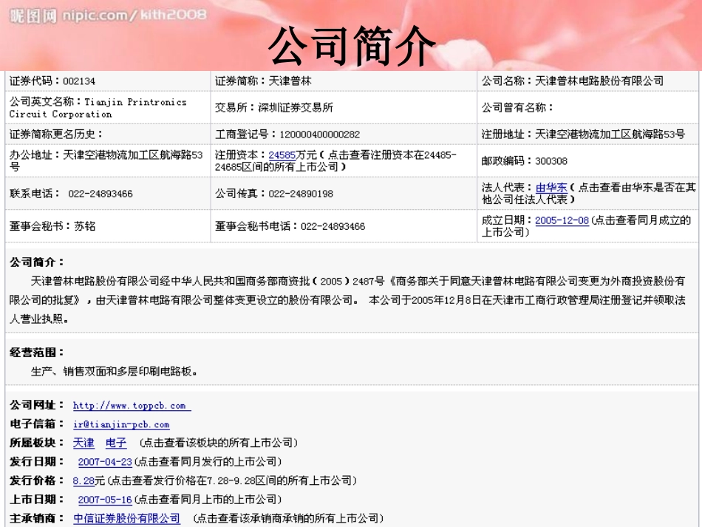Click 经营范围 section heading

pyautogui.click(x=37, y=353)
